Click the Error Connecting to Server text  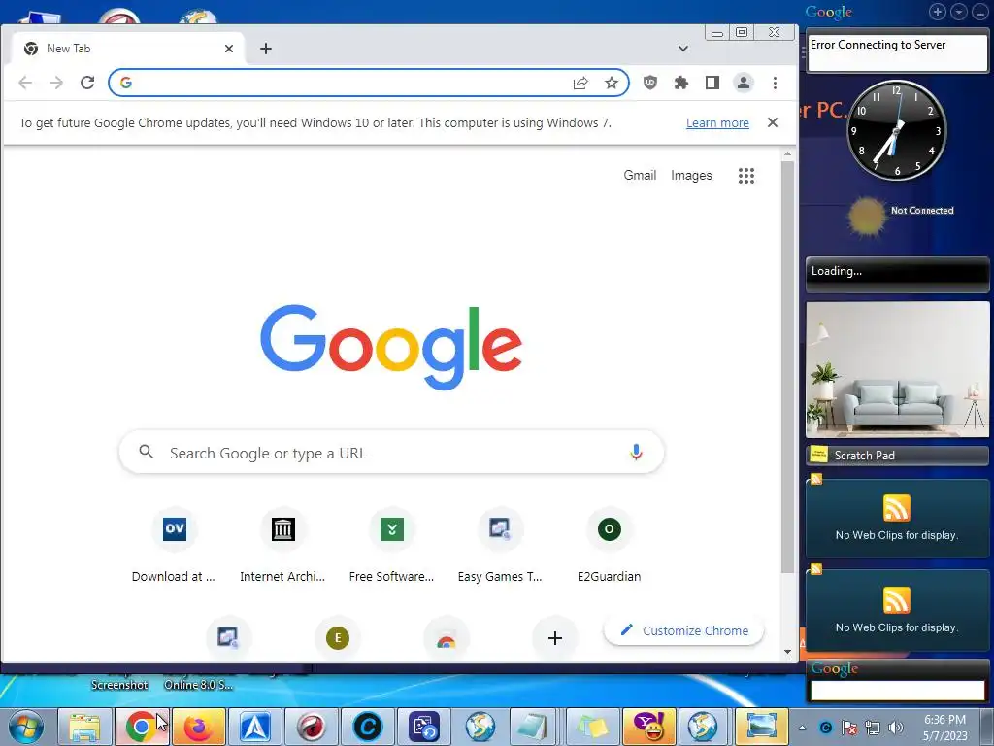[878, 45]
